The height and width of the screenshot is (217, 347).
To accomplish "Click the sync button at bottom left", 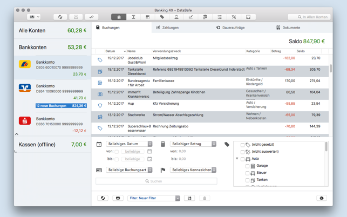I will [103, 198].
